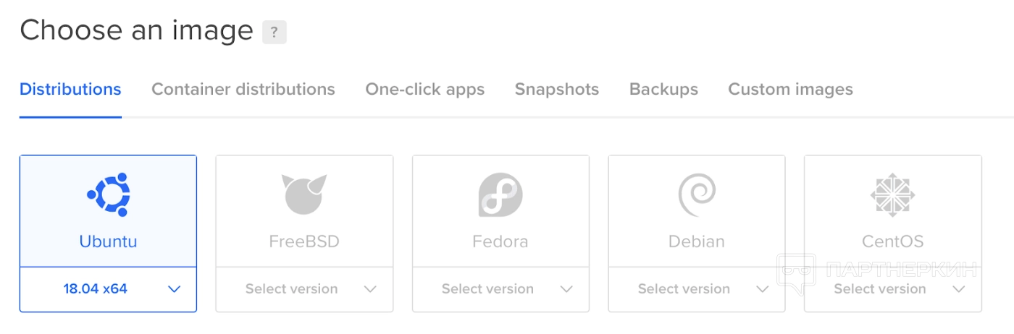Select the Ubuntu distribution label
The height and width of the screenshot is (334, 1014).
click(108, 241)
